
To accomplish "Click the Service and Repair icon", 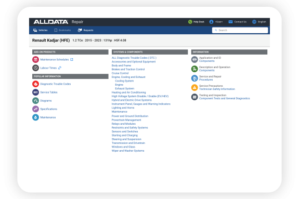I will (x=194, y=78).
